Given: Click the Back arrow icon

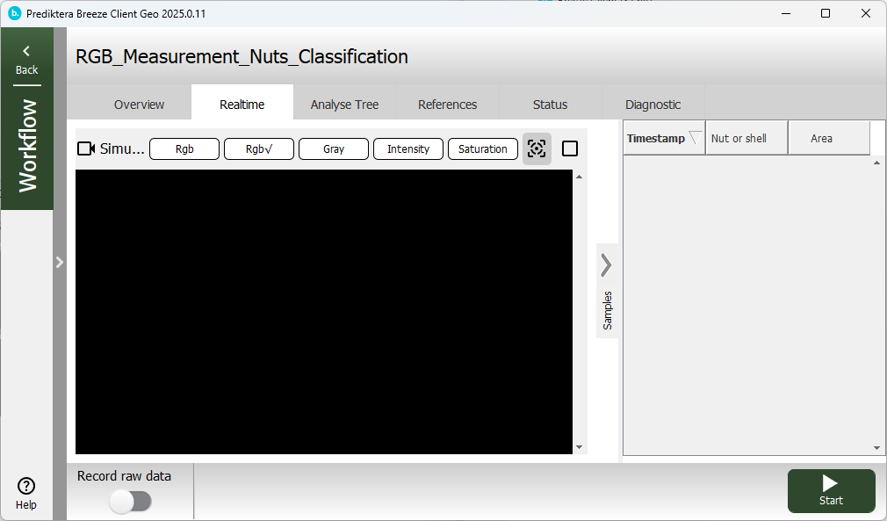Looking at the screenshot, I should point(26,52).
